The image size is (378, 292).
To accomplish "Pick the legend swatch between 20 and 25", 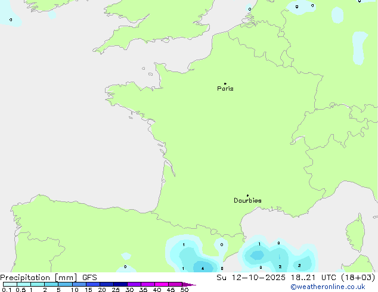I will click(107, 284).
